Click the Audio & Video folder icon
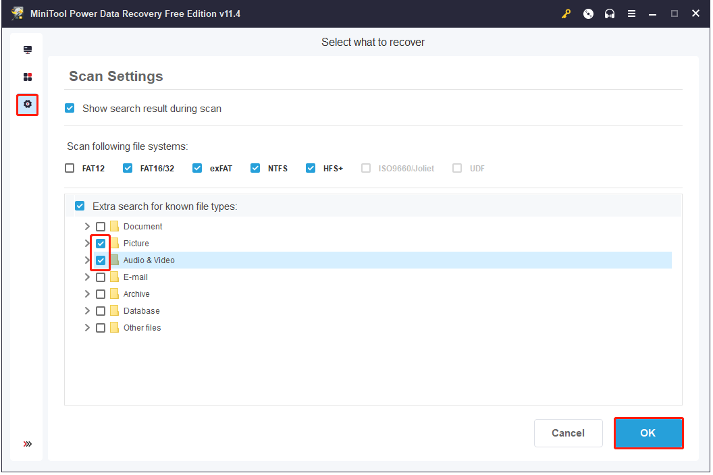Screen dimensions: 713x475 (x=115, y=260)
